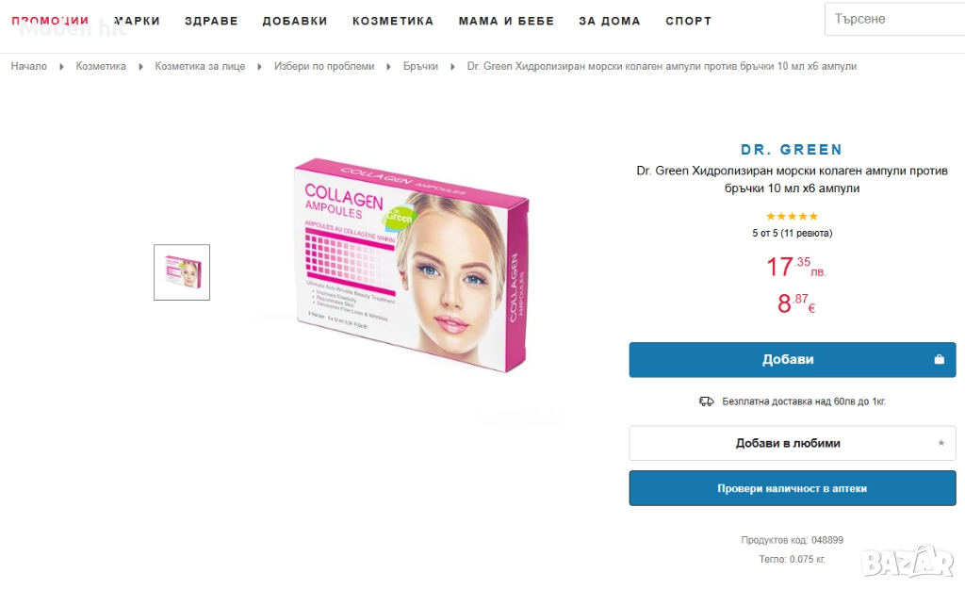Open the ЗДРАВЕ menu
Image resolution: width=965 pixels, height=589 pixels.
(x=211, y=21)
